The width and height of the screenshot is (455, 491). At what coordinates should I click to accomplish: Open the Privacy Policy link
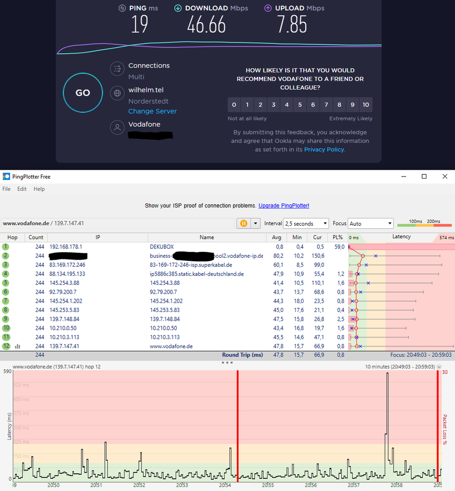(x=324, y=150)
